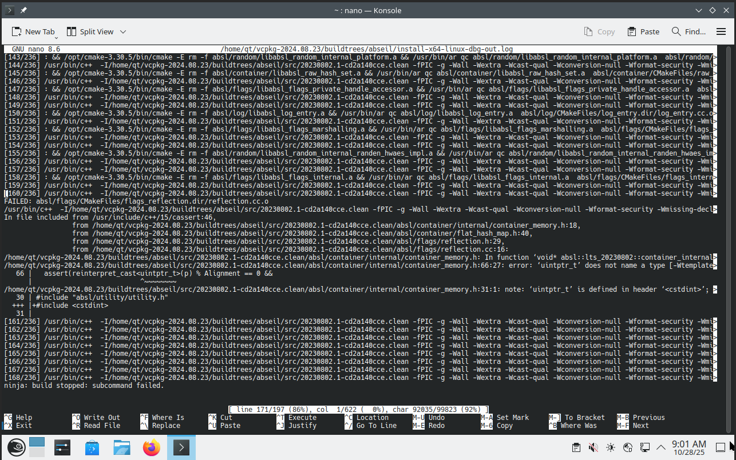Select the Konsole task in taskbar

click(181, 447)
